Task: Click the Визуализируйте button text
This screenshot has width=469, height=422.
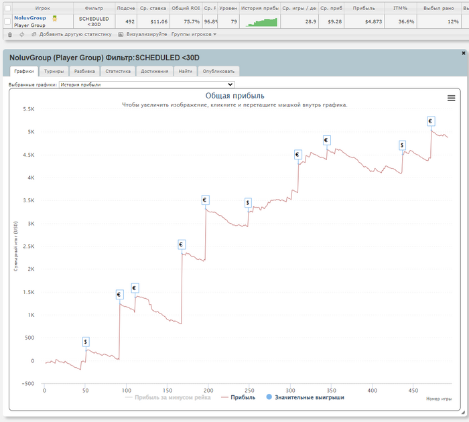Action: tap(147, 34)
